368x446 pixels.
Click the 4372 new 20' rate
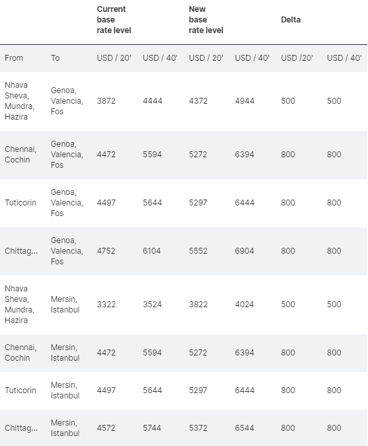[198, 101]
